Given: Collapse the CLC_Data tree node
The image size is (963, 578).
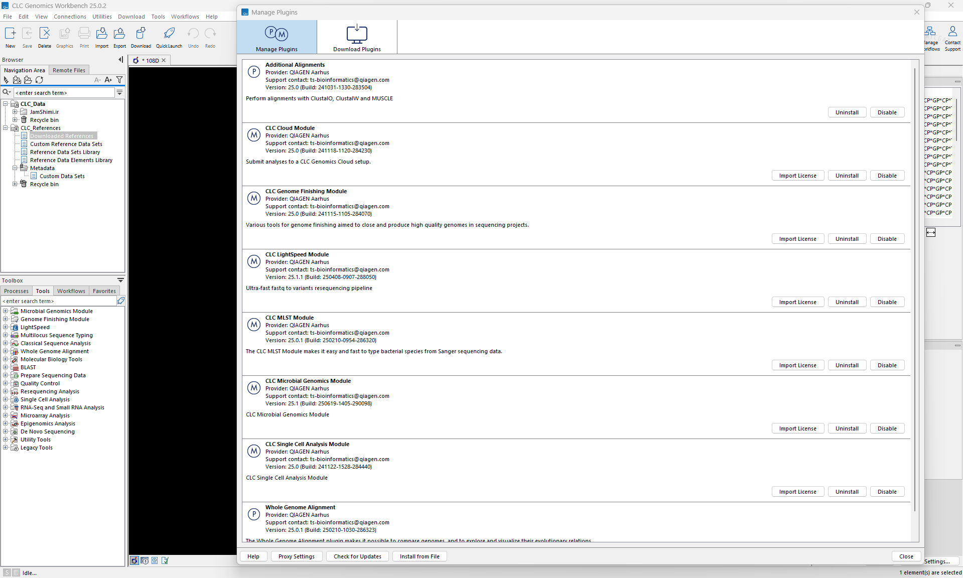Looking at the screenshot, I should pyautogui.click(x=6, y=104).
